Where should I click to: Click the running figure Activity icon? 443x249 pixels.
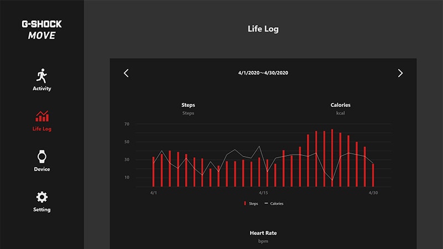tap(42, 76)
